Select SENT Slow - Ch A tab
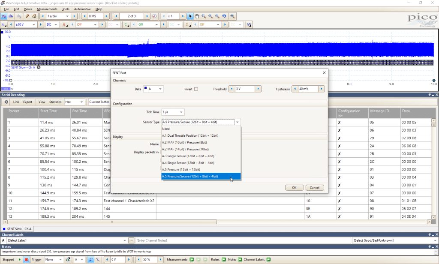The height and width of the screenshot is (264, 439). (x=17, y=229)
